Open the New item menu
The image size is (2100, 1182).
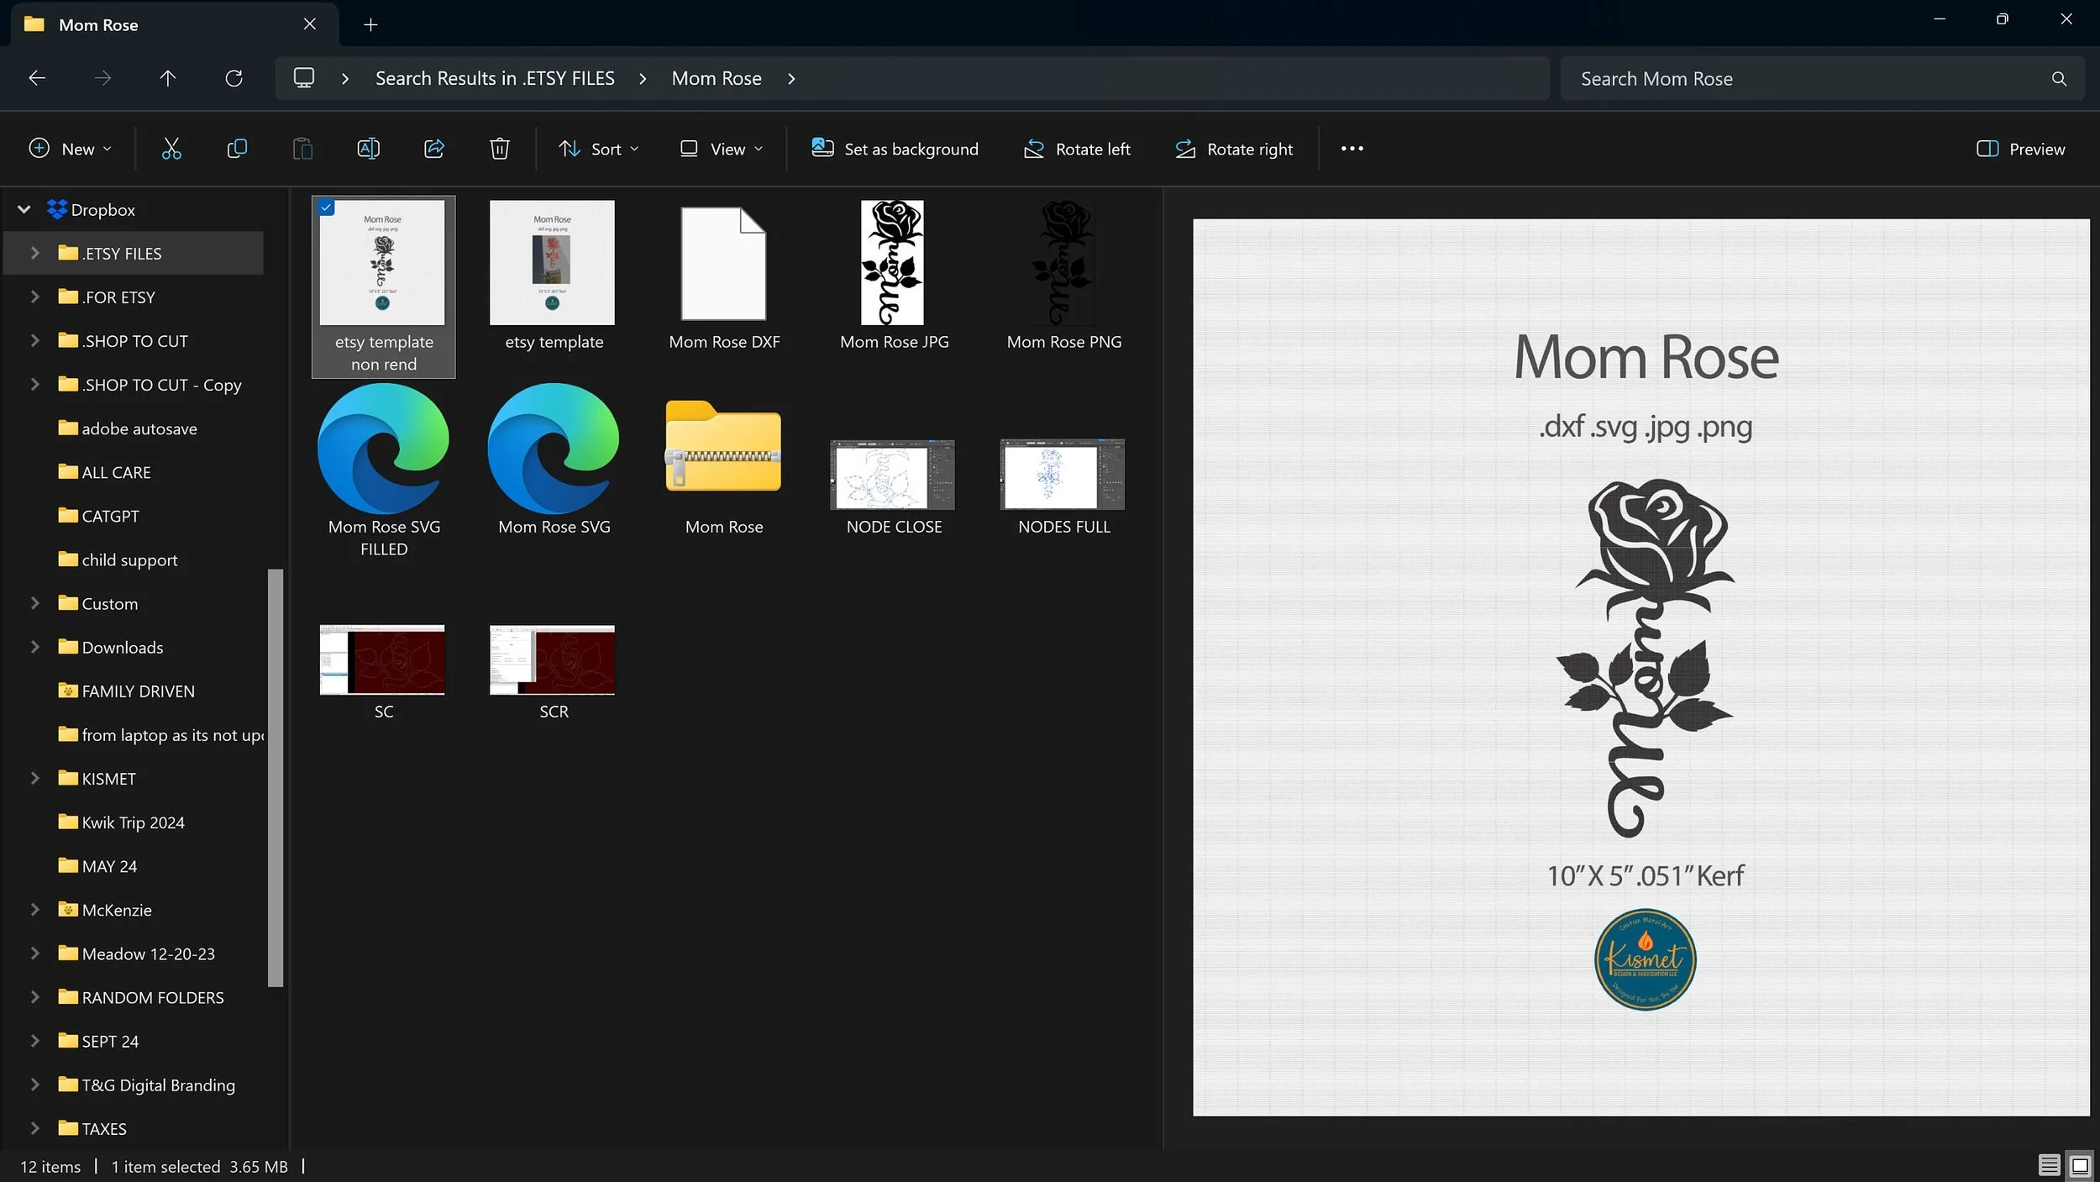pyautogui.click(x=70, y=149)
